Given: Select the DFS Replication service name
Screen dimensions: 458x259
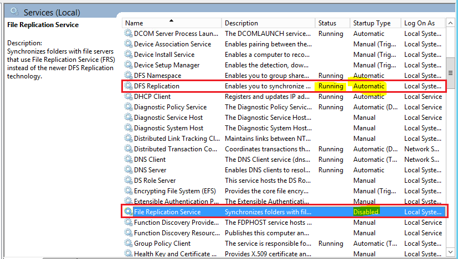Looking at the screenshot, I should [157, 86].
